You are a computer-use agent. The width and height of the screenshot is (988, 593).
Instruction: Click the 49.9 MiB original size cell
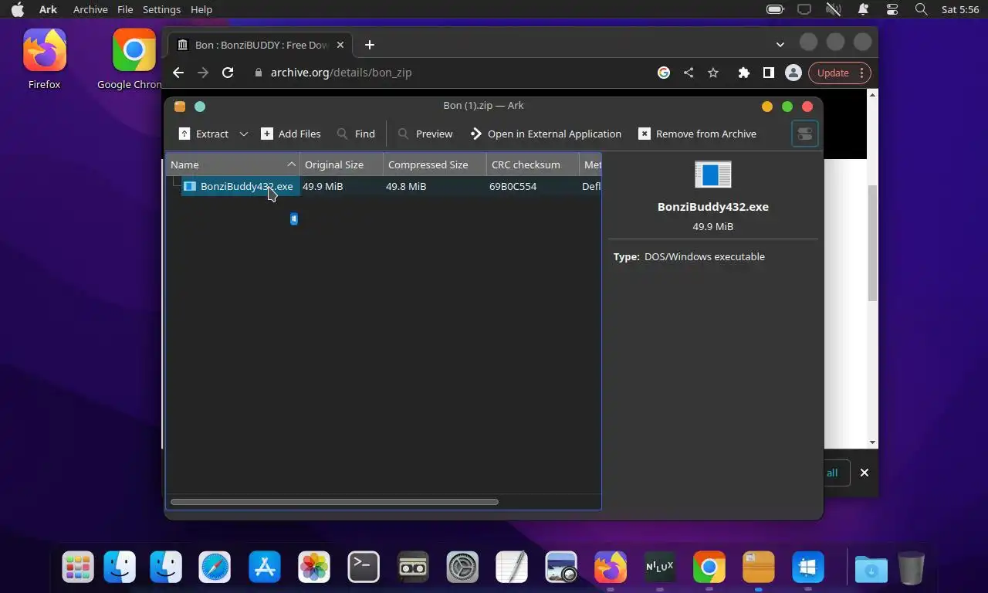323,186
